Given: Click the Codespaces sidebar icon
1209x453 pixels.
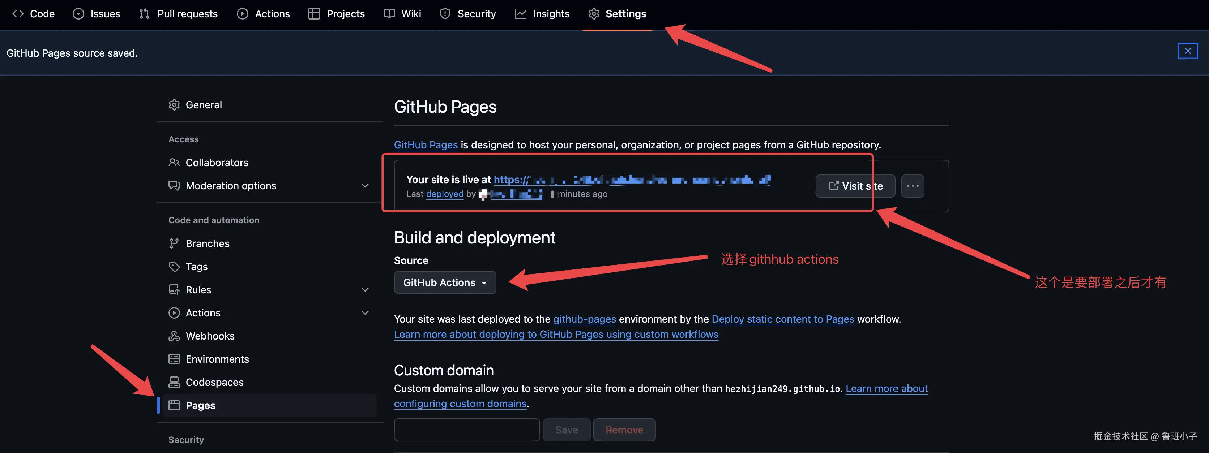Looking at the screenshot, I should pos(174,382).
